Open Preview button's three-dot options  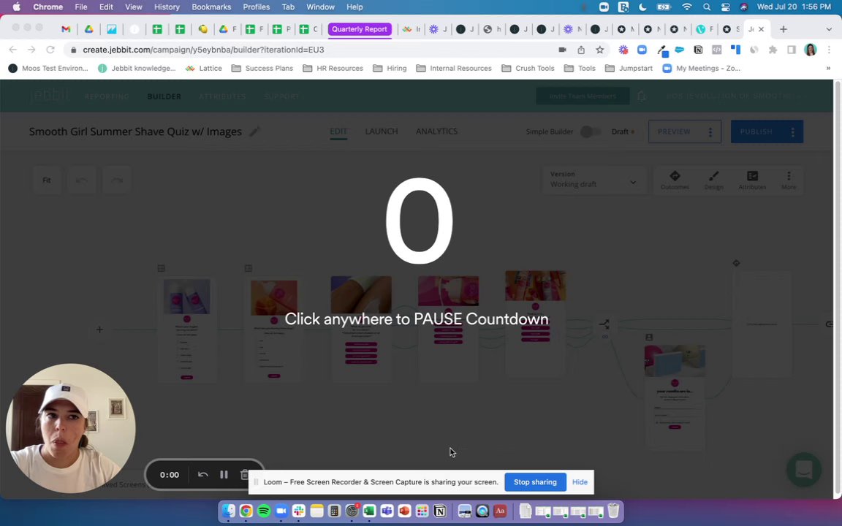[x=710, y=131]
